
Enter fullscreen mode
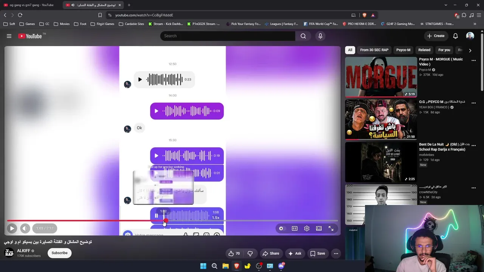click(331, 228)
